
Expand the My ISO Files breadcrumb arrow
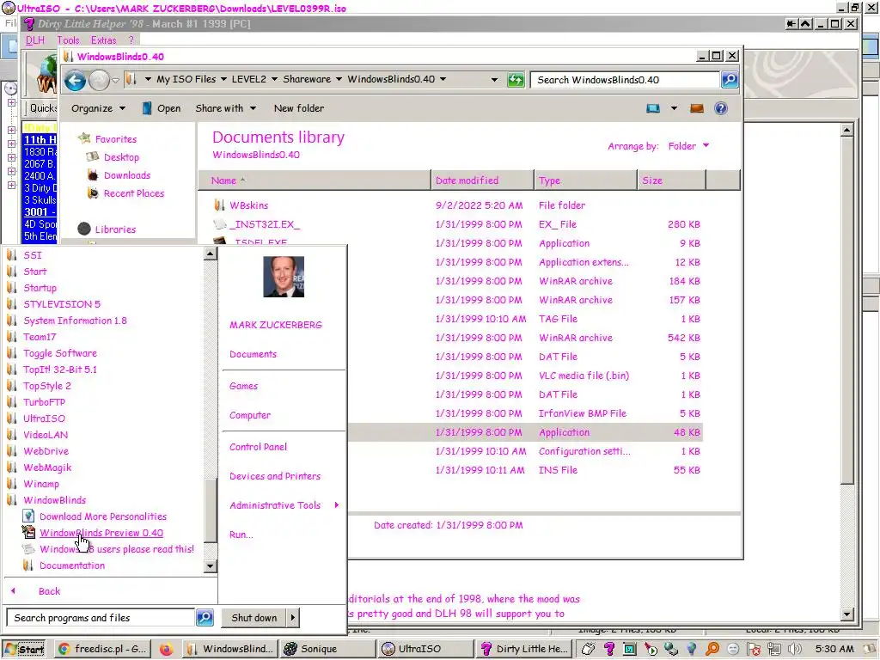pyautogui.click(x=223, y=79)
